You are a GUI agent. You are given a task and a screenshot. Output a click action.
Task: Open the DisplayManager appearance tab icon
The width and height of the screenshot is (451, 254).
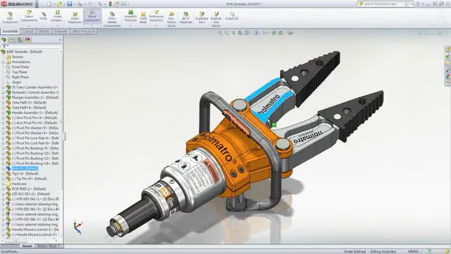pyautogui.click(x=27, y=40)
